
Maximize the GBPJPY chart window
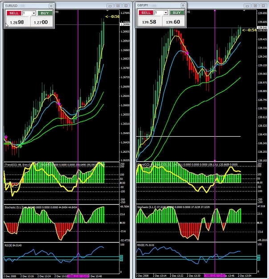[255, 6]
